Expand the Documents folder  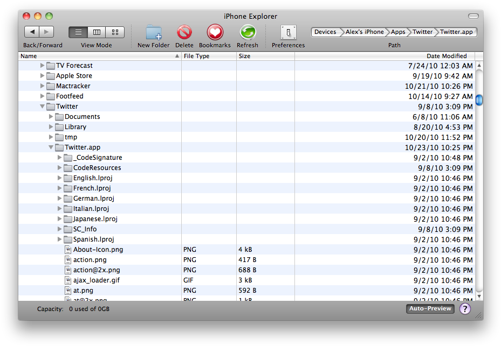pyautogui.click(x=51, y=116)
